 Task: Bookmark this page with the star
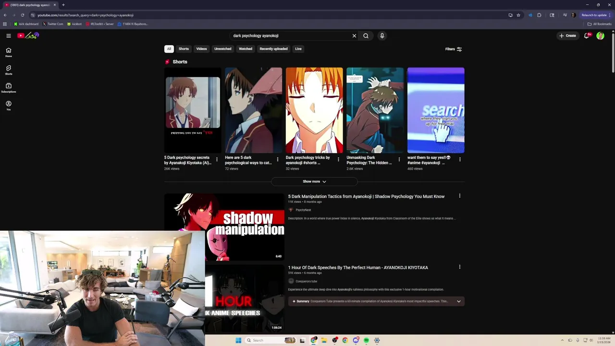518,15
